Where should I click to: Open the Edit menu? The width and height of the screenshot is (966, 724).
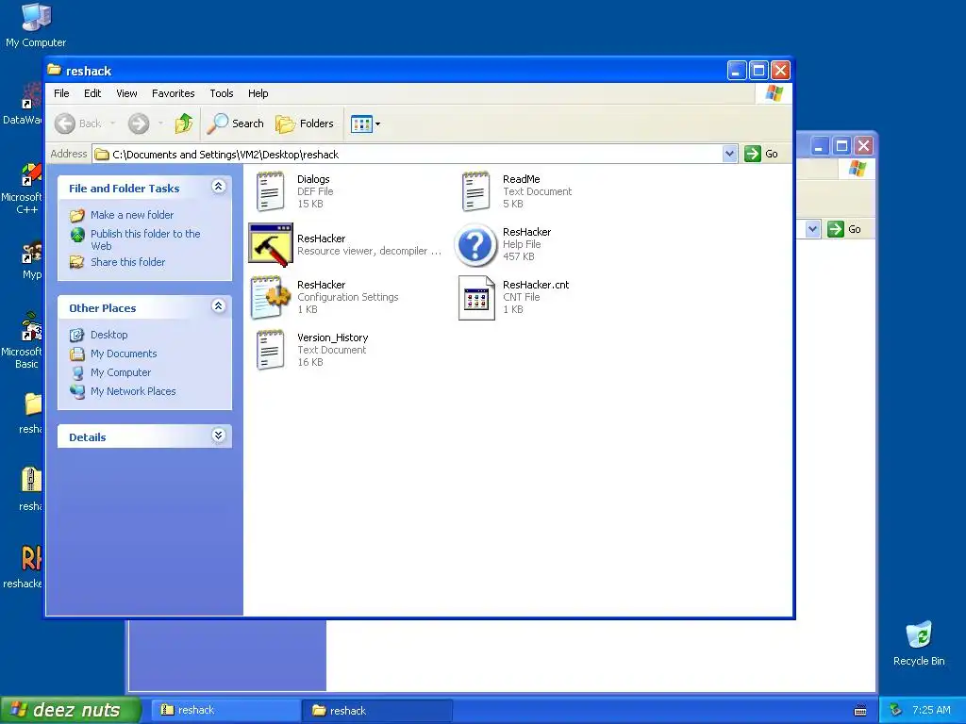(x=92, y=93)
